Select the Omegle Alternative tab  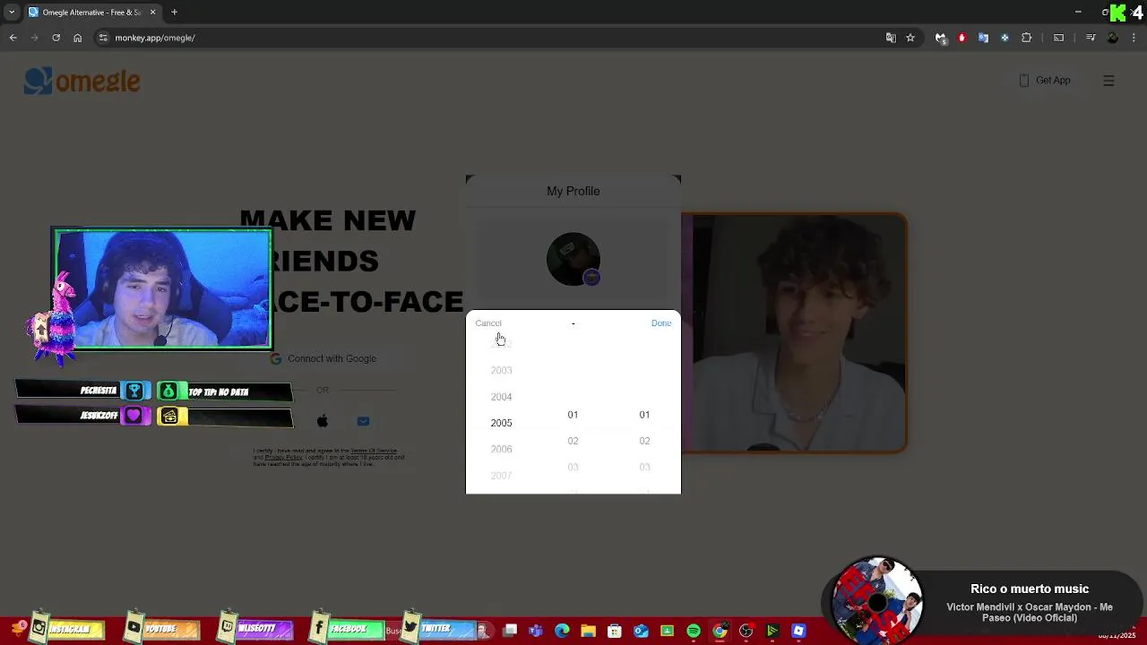pyautogui.click(x=92, y=13)
